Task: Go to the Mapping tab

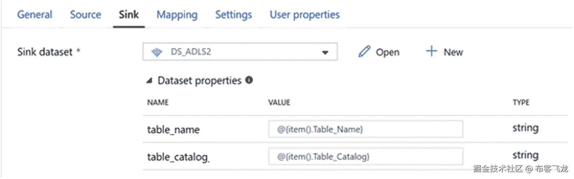Action: tap(177, 15)
